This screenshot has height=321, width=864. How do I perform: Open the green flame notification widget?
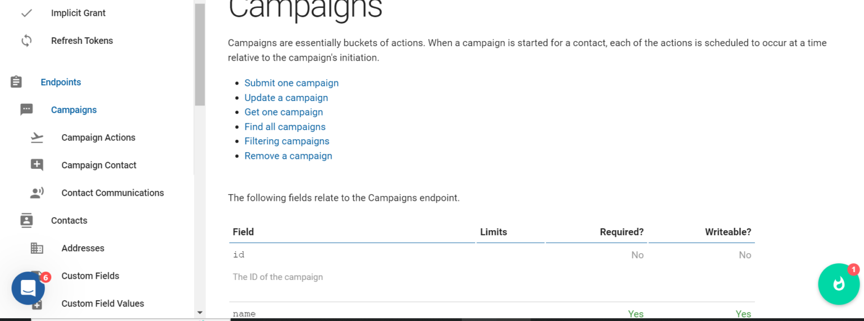click(x=838, y=284)
